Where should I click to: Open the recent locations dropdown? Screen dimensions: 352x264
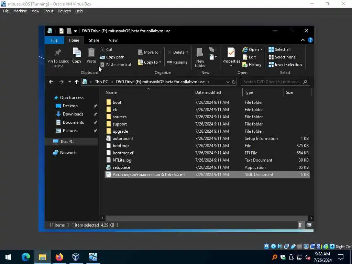coord(69,82)
